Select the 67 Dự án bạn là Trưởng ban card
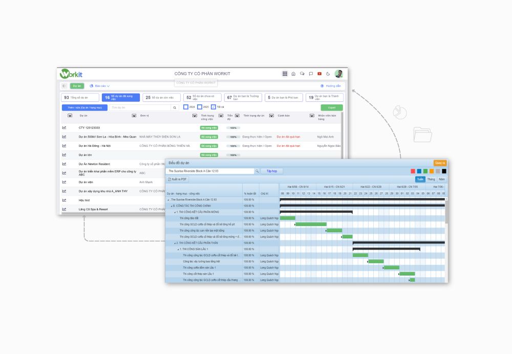Screen dimensions: 512x354 point(243,98)
